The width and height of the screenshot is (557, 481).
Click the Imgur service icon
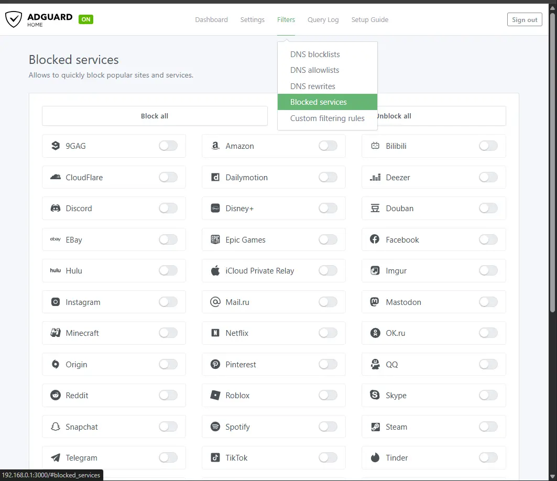[x=375, y=270]
